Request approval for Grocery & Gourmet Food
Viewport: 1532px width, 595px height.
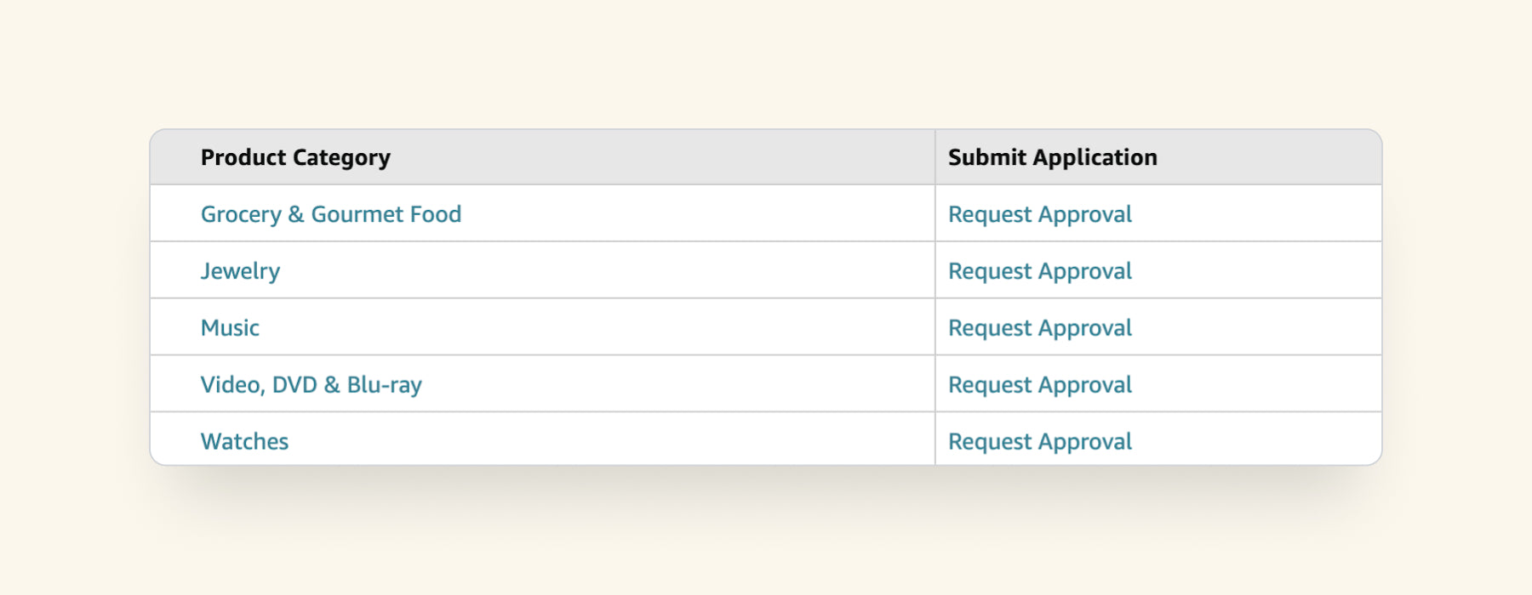click(x=1039, y=214)
